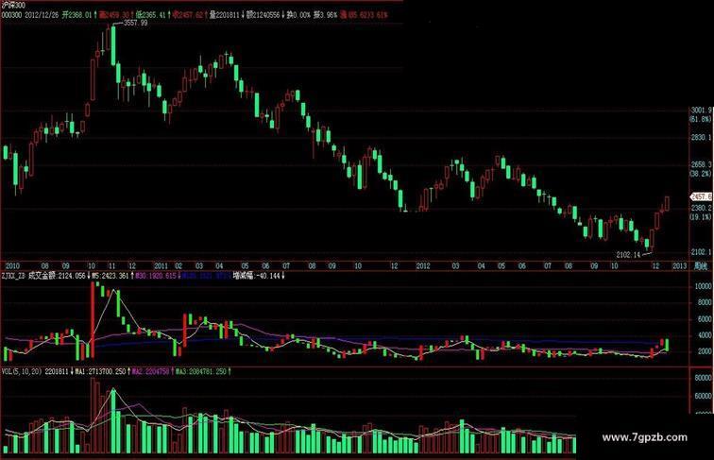Click the 2102.1 price axis label
714x460 pixels.
(701, 252)
